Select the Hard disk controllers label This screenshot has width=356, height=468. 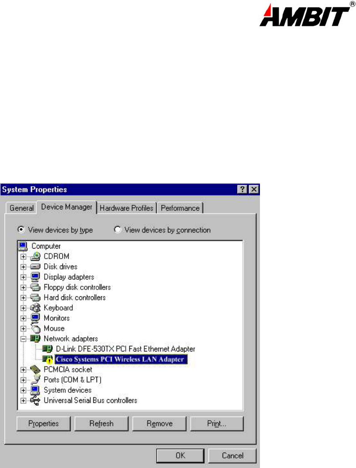click(x=75, y=298)
